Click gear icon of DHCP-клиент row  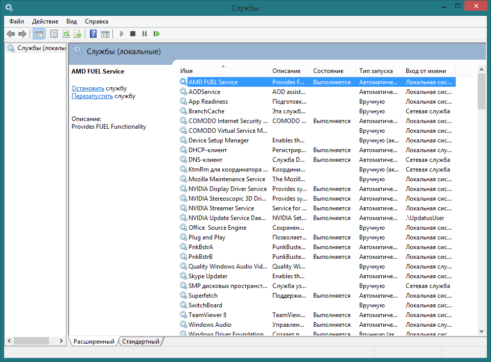click(x=183, y=150)
